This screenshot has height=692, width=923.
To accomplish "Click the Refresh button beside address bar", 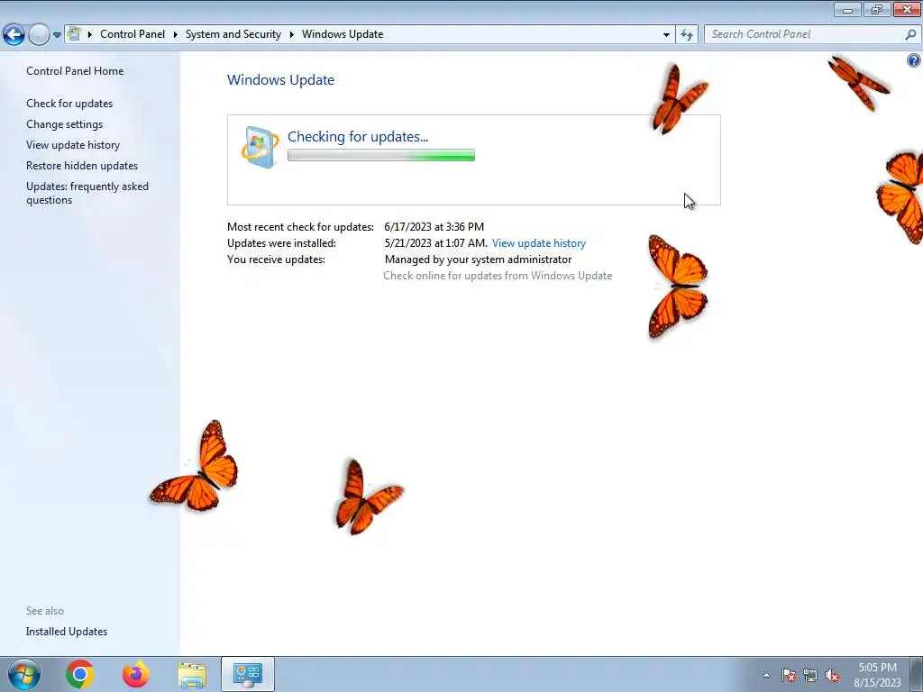I will tap(687, 35).
